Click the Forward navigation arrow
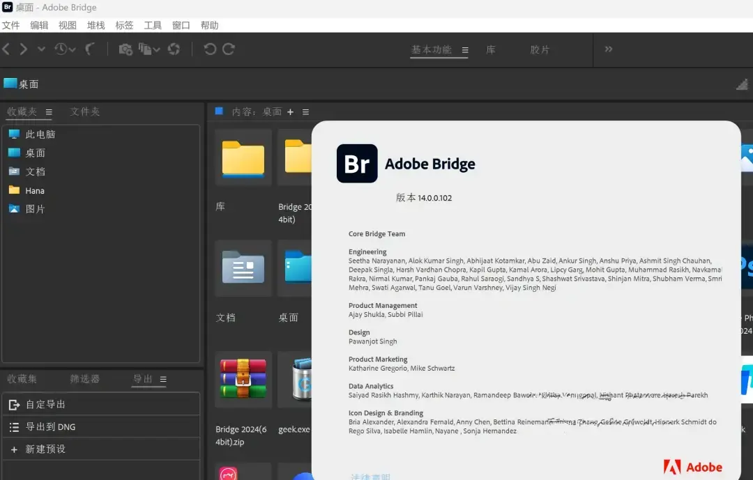Screen dimensions: 753x480 pyautogui.click(x=24, y=49)
